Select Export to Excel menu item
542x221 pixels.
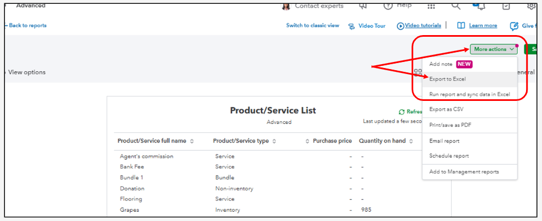[x=447, y=79]
